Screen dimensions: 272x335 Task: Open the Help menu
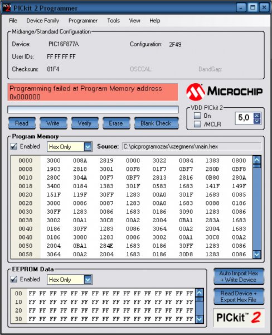154,21
